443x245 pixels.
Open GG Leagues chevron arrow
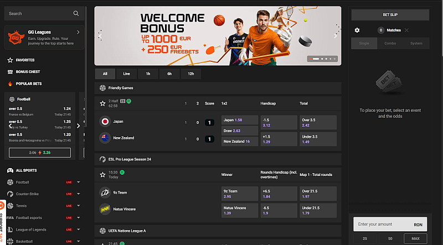tap(78, 32)
